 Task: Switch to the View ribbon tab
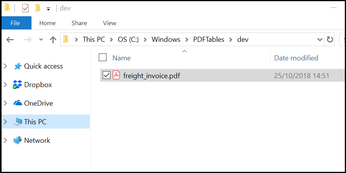point(110,23)
